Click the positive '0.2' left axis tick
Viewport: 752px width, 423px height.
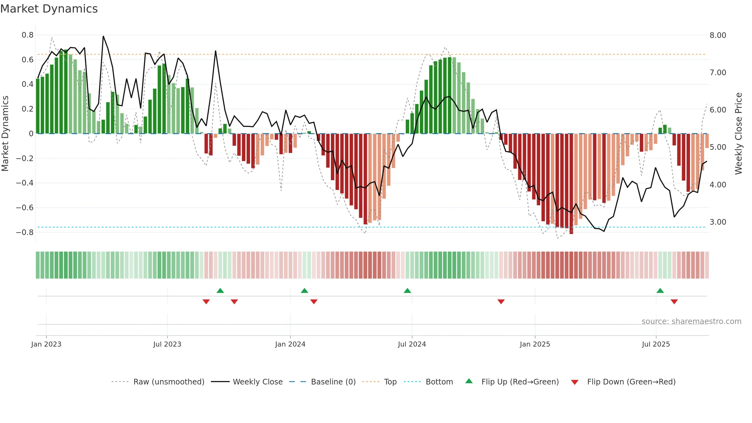(x=28, y=109)
